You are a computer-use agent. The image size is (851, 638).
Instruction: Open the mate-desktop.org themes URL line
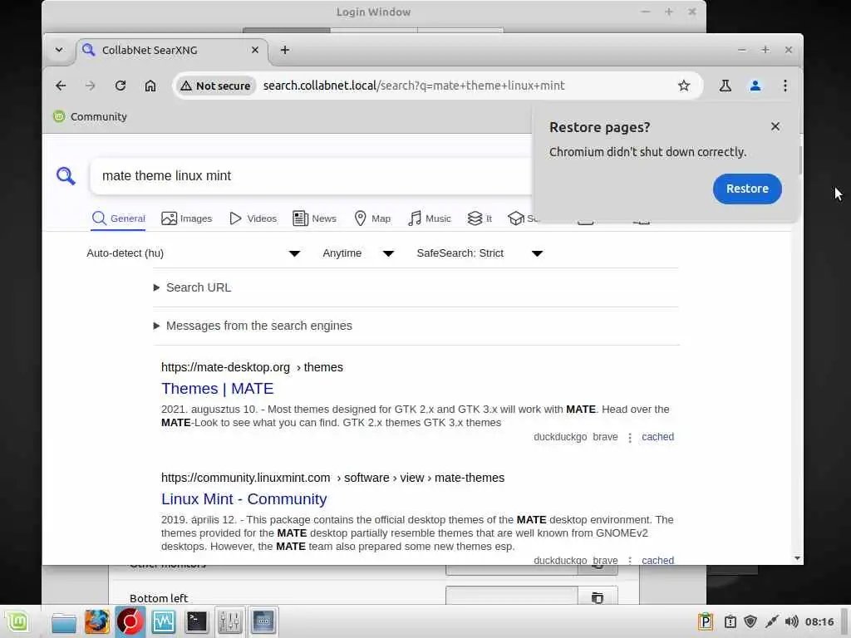click(252, 367)
